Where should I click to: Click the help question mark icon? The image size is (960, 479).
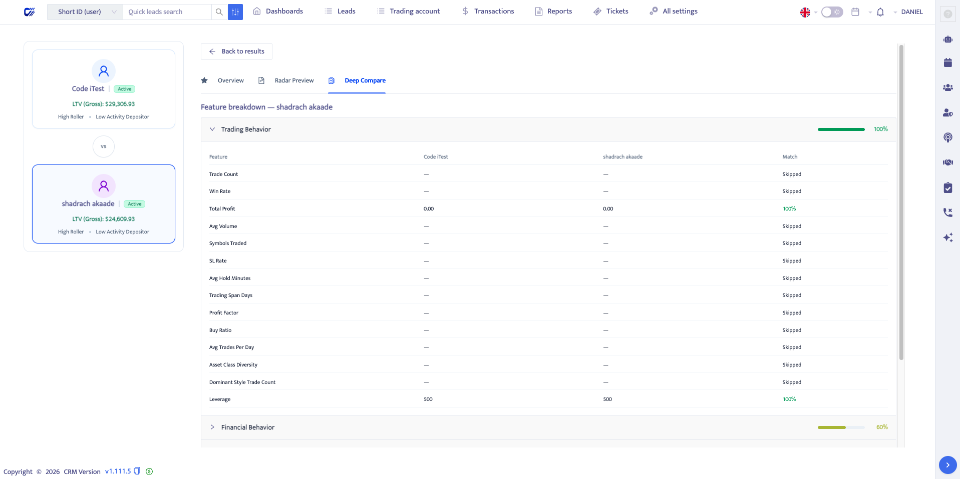pos(947,14)
